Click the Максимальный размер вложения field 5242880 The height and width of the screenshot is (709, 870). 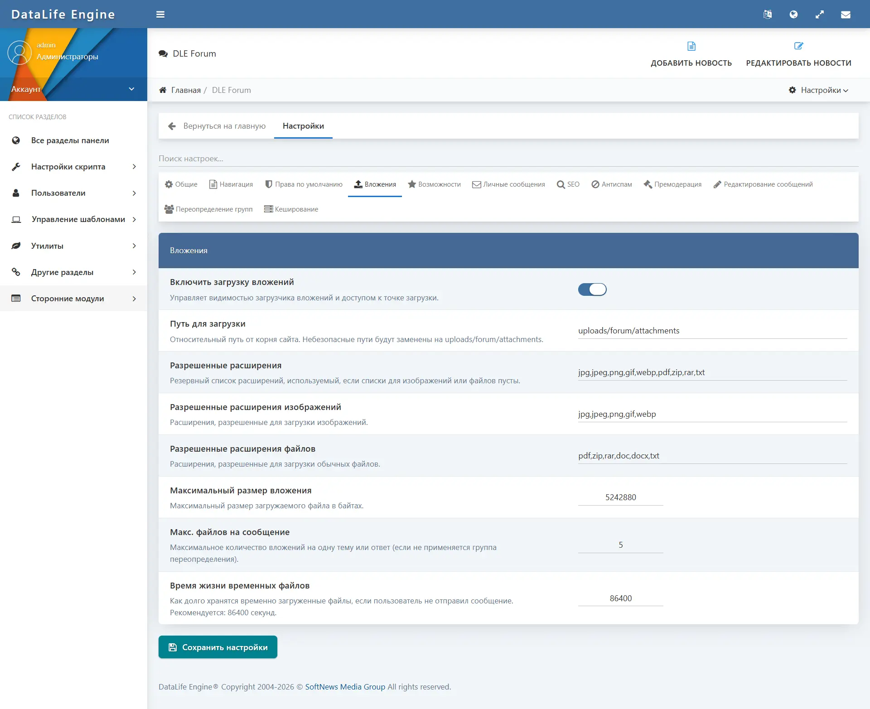(621, 497)
